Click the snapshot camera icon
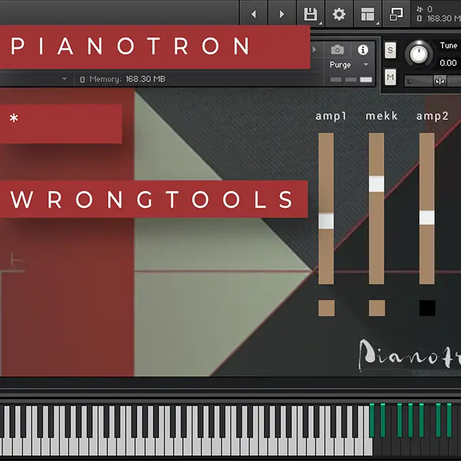461x461 pixels. [337, 50]
